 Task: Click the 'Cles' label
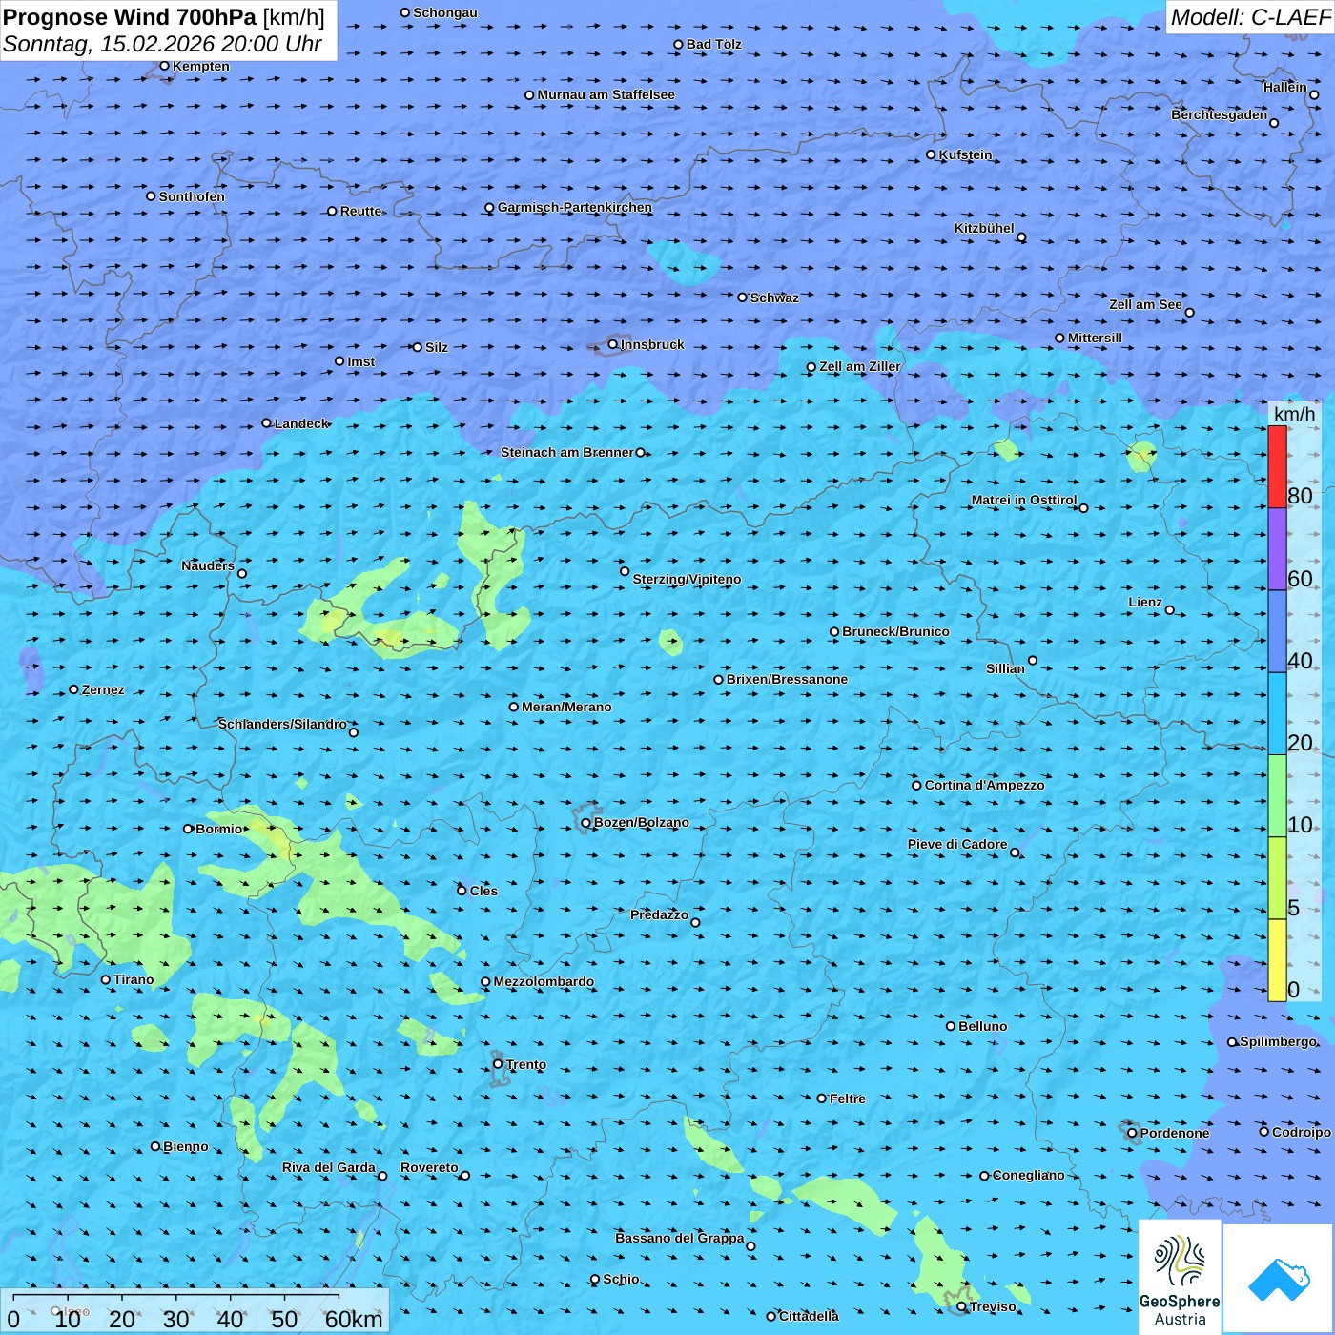pos(483,891)
